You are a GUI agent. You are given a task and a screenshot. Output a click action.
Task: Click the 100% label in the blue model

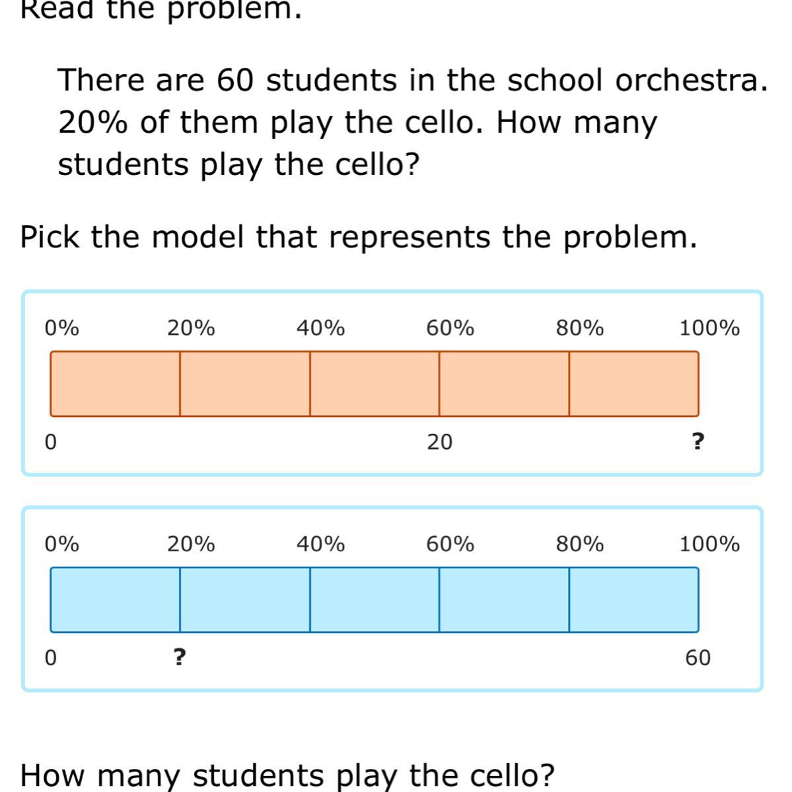[709, 544]
